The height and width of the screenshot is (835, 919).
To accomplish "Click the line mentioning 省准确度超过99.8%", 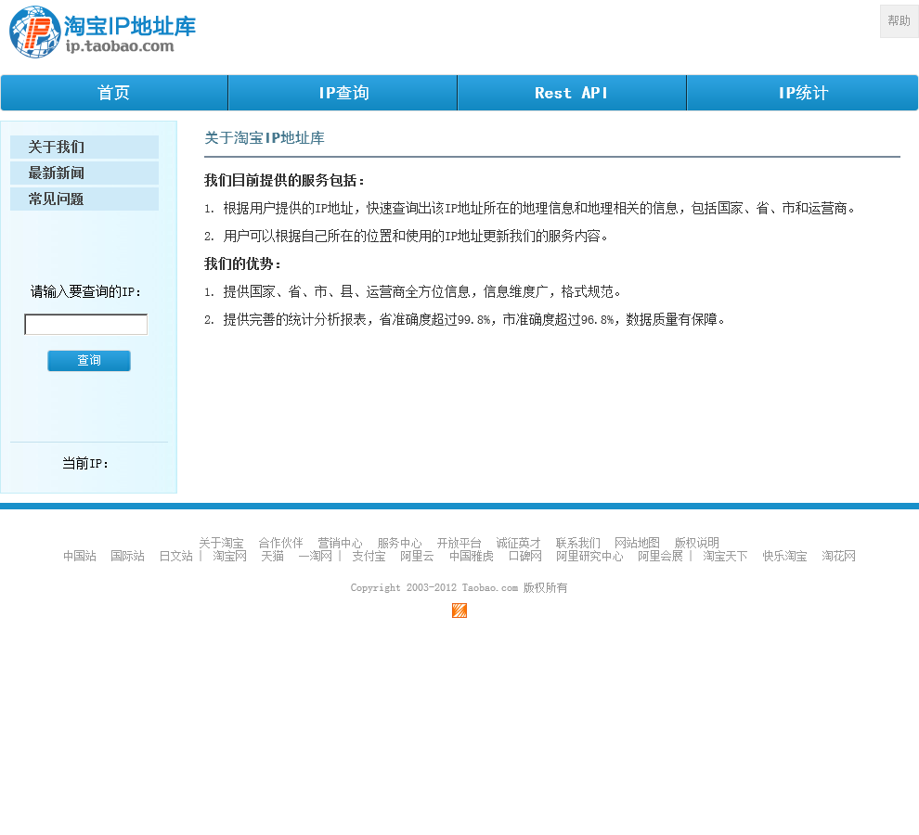I will tap(465, 319).
